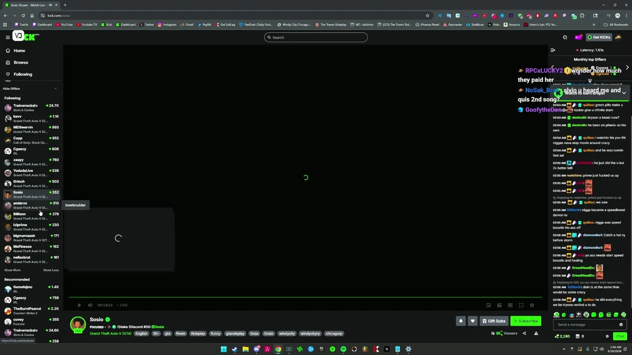Share the stream via share icon
The height and width of the screenshot is (355, 632).
524,333
